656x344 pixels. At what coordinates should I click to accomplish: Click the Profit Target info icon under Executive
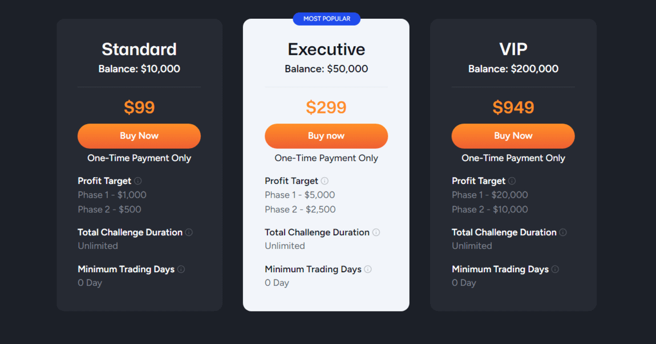tap(324, 181)
